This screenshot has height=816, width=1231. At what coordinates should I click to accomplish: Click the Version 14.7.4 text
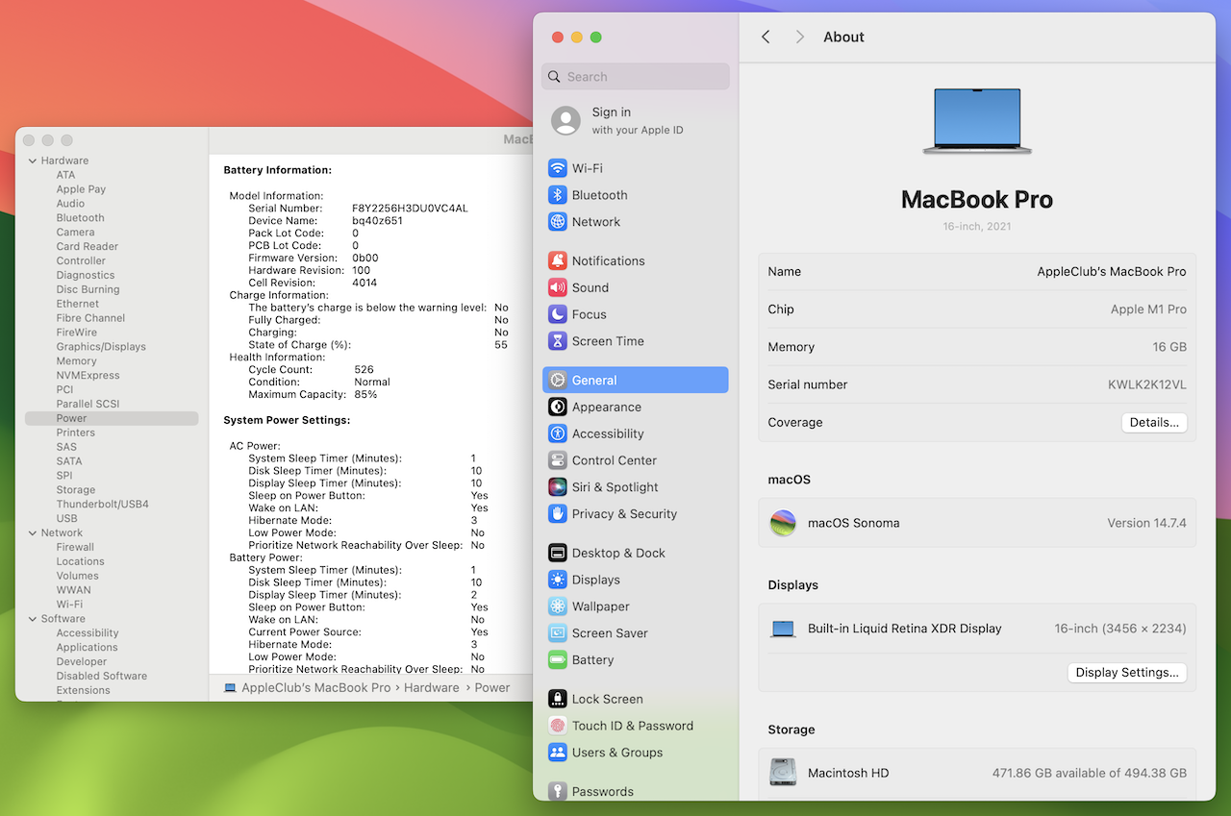[1146, 523]
